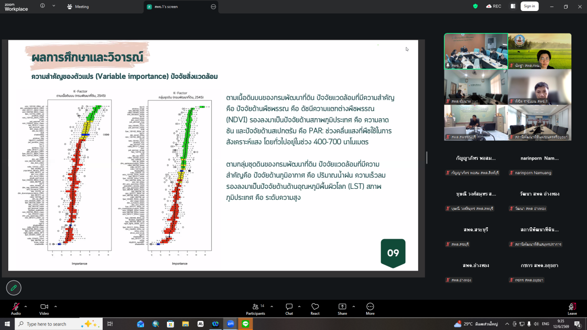The height and width of the screenshot is (330, 587).
Task: Open clock showing 9:35
Action: click(x=560, y=324)
